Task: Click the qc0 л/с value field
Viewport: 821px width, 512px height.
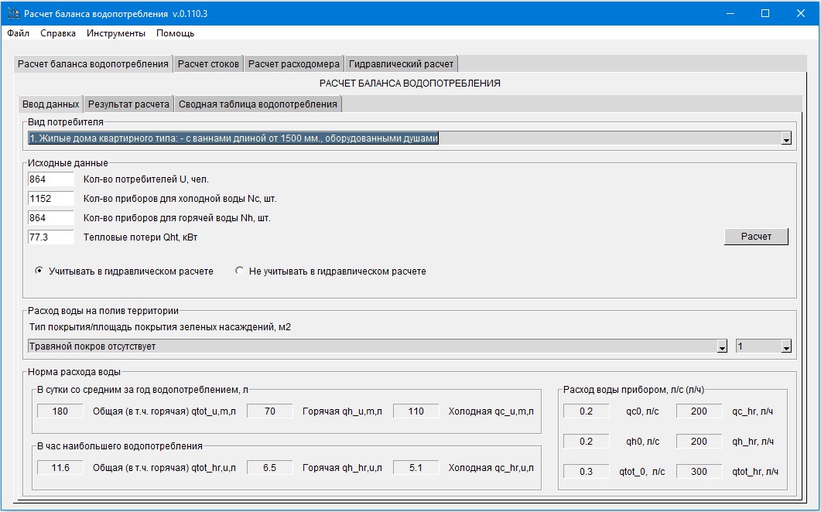Action: 587,411
